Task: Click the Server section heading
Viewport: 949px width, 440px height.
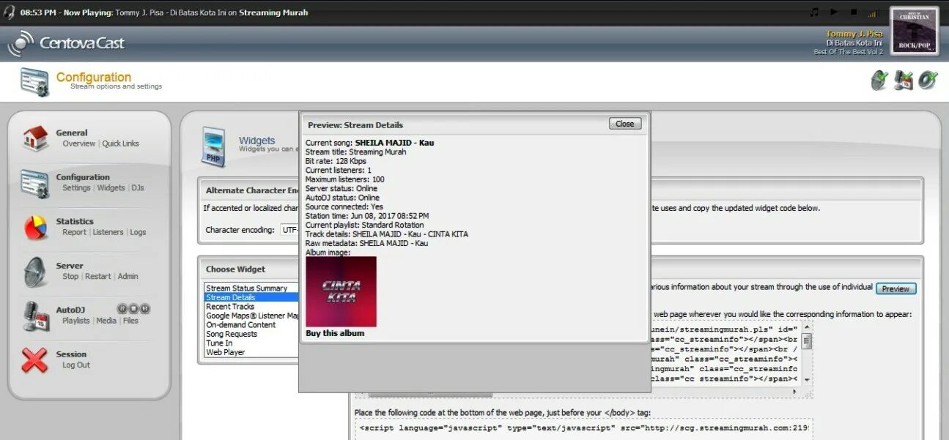Action: click(x=70, y=266)
